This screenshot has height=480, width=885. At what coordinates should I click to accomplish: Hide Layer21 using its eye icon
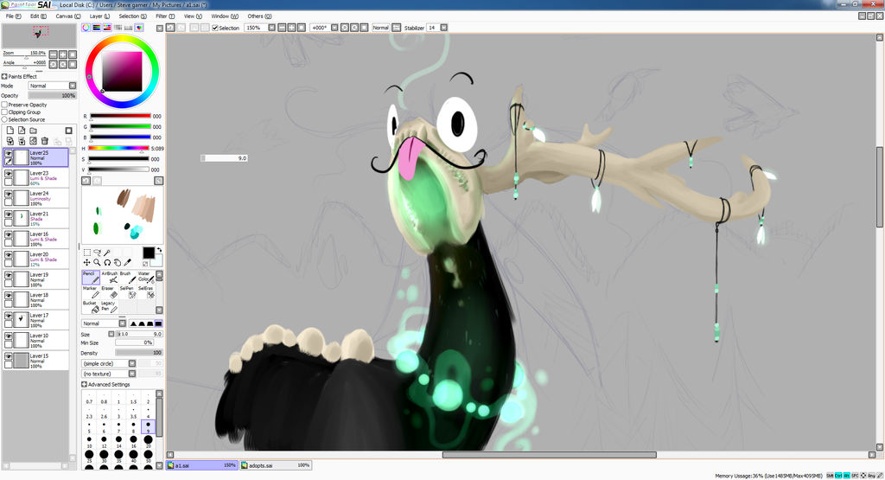9,214
